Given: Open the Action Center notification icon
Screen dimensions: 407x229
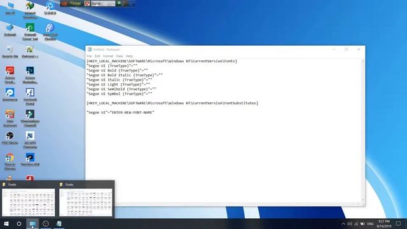Looking at the screenshot, I should click(x=398, y=224).
